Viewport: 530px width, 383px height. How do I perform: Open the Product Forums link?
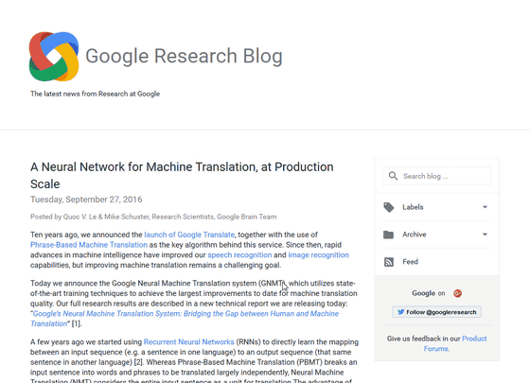(455, 343)
